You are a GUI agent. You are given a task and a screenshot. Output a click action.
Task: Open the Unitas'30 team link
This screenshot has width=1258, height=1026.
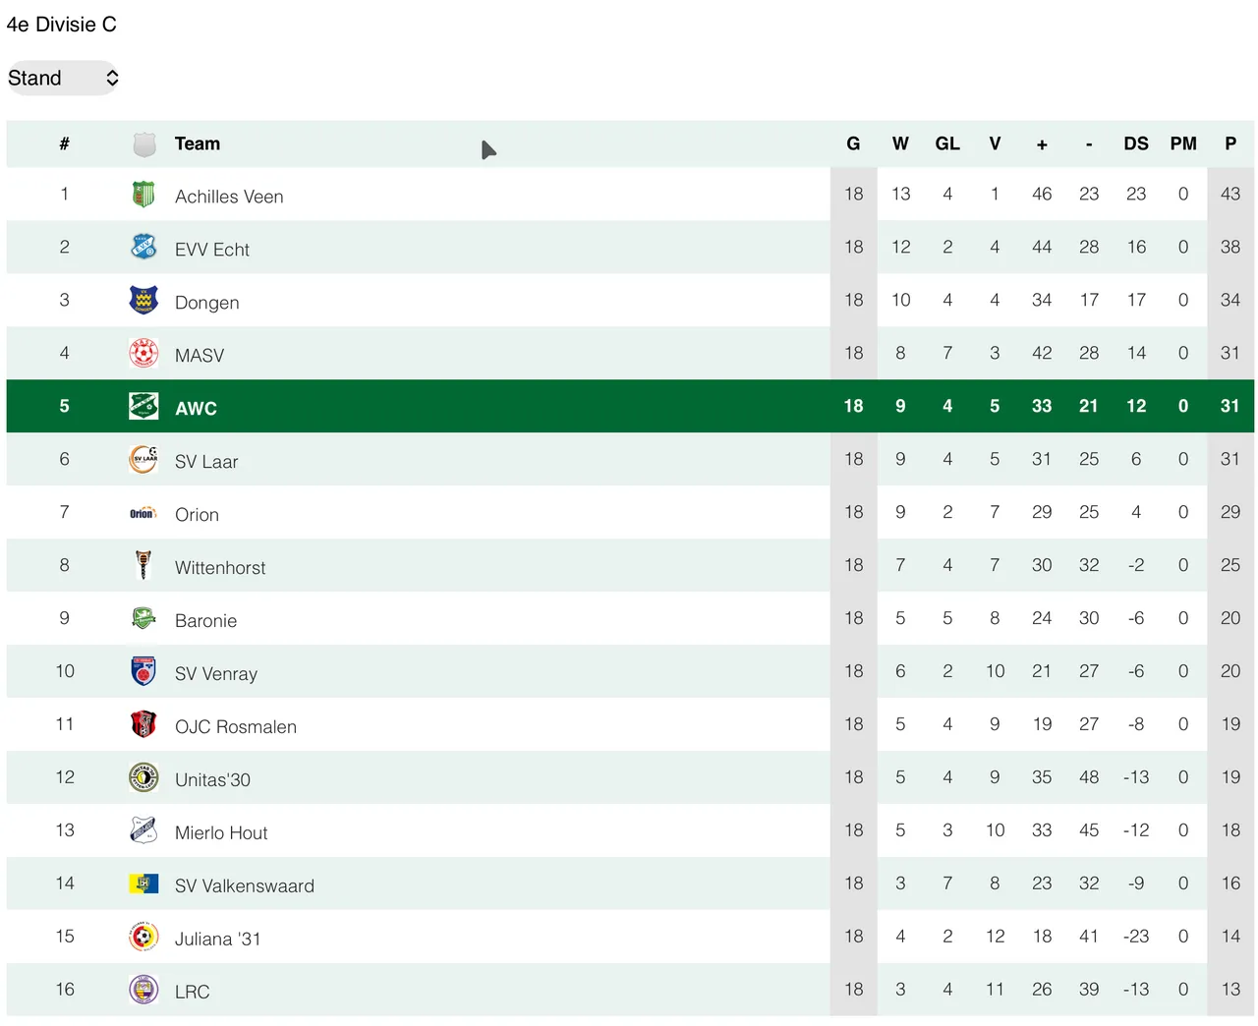[x=212, y=780]
